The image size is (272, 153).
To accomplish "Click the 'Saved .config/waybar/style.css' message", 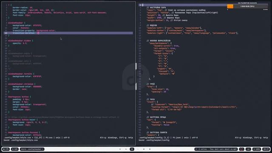I will (21, 140).
